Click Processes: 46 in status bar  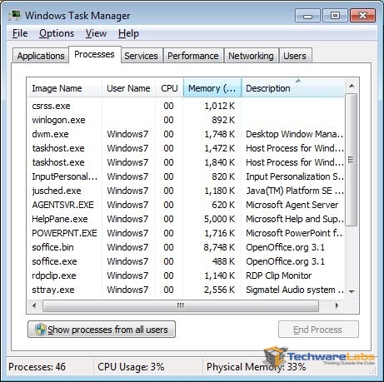tap(37, 367)
